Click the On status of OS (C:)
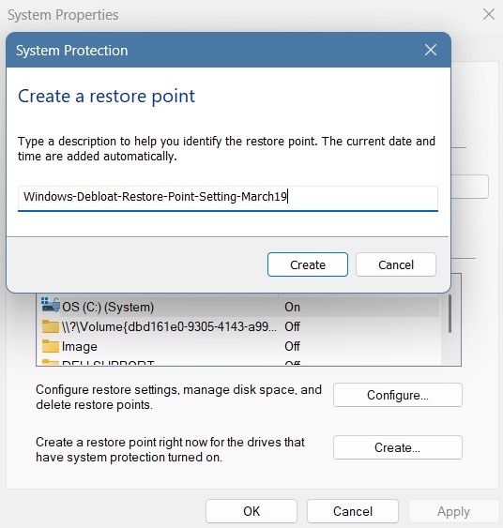The height and width of the screenshot is (528, 503). [292, 307]
